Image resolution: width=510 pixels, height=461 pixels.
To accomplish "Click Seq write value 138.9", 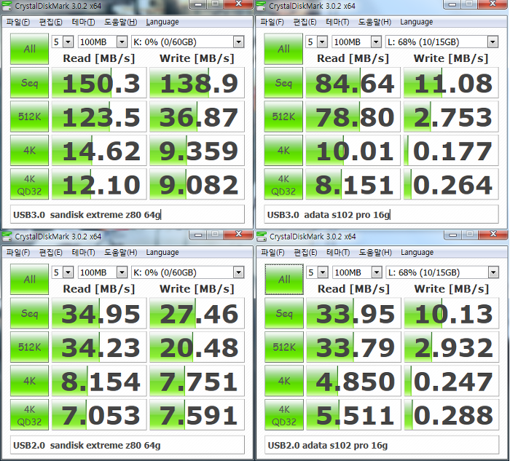I will click(x=197, y=82).
